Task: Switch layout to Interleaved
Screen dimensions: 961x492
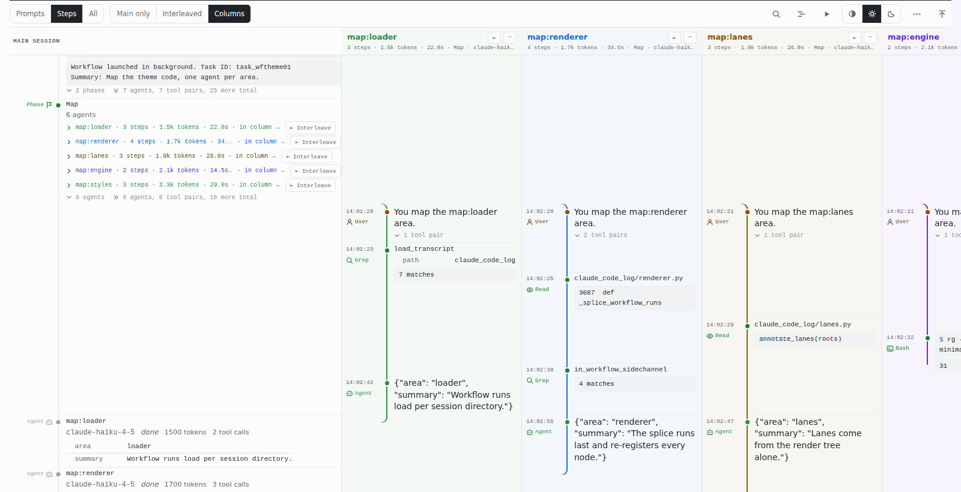Action: click(182, 14)
